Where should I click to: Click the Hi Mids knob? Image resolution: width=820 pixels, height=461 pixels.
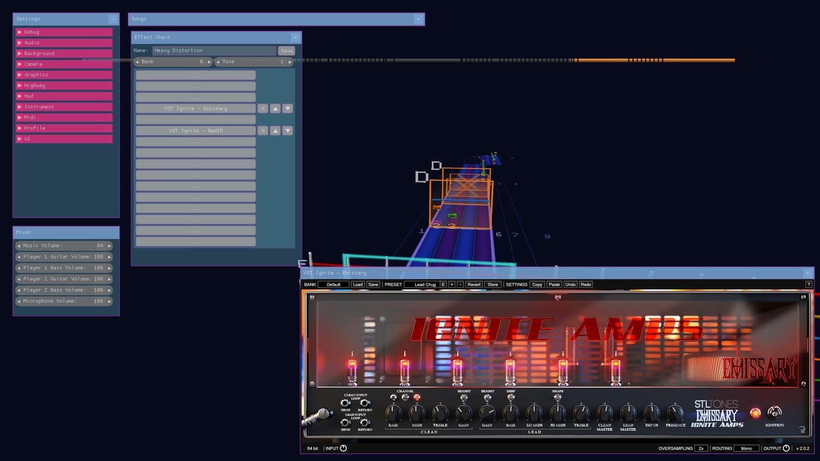click(x=558, y=413)
